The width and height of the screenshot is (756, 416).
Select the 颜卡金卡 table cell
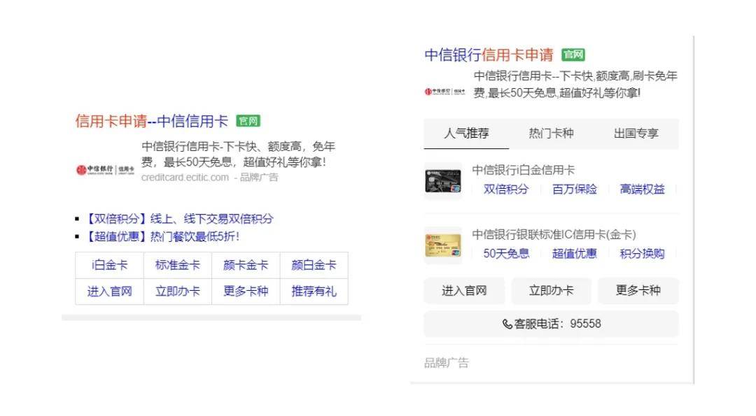pyautogui.click(x=246, y=265)
